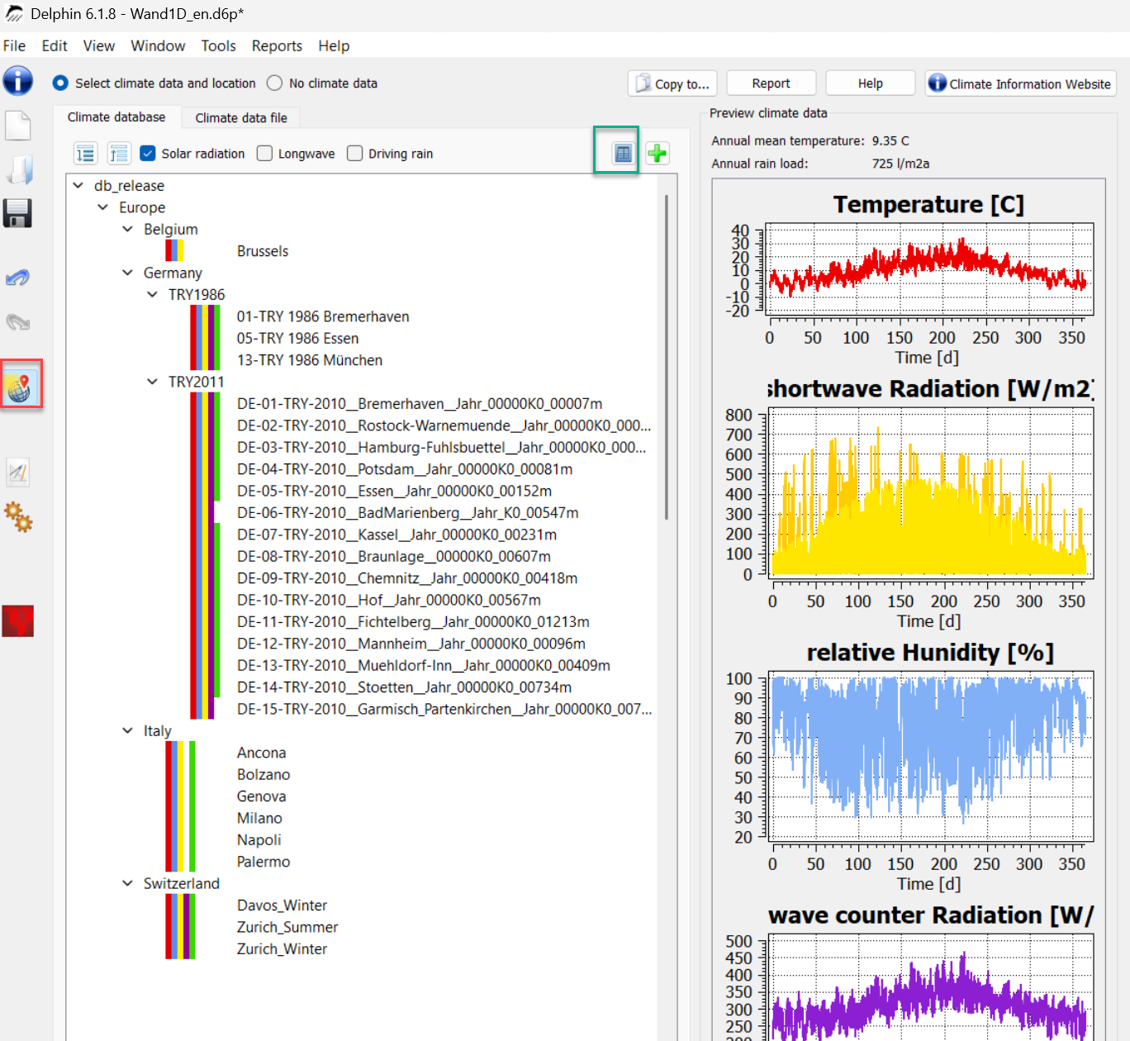Collapse the db_release tree node
Screen dimensions: 1130x1041
[78, 185]
